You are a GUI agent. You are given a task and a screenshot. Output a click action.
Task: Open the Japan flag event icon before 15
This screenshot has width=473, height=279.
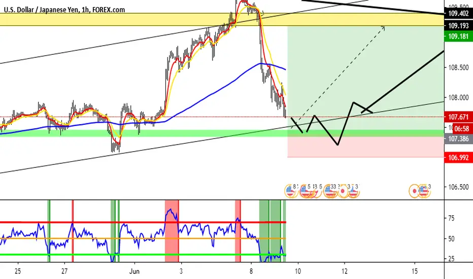pos(415,191)
